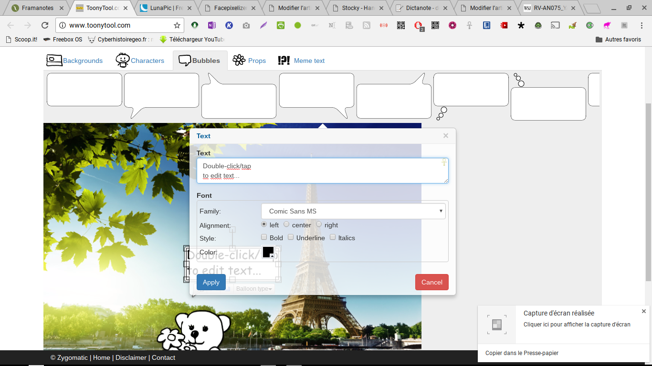
Task: Click the Cast extension icon
Action: (x=555, y=25)
